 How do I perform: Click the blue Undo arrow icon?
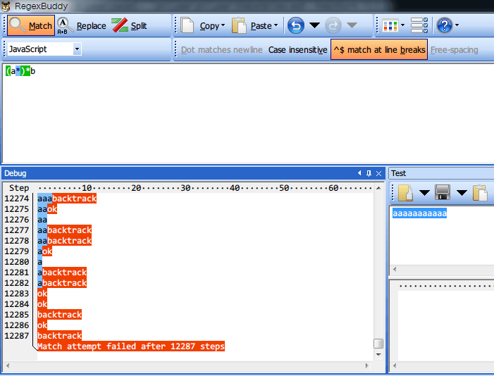click(x=296, y=25)
